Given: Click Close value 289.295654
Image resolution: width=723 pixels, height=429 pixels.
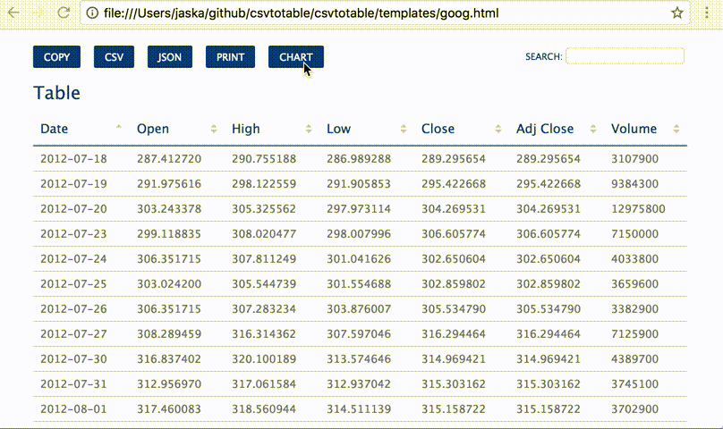Looking at the screenshot, I should [454, 158].
